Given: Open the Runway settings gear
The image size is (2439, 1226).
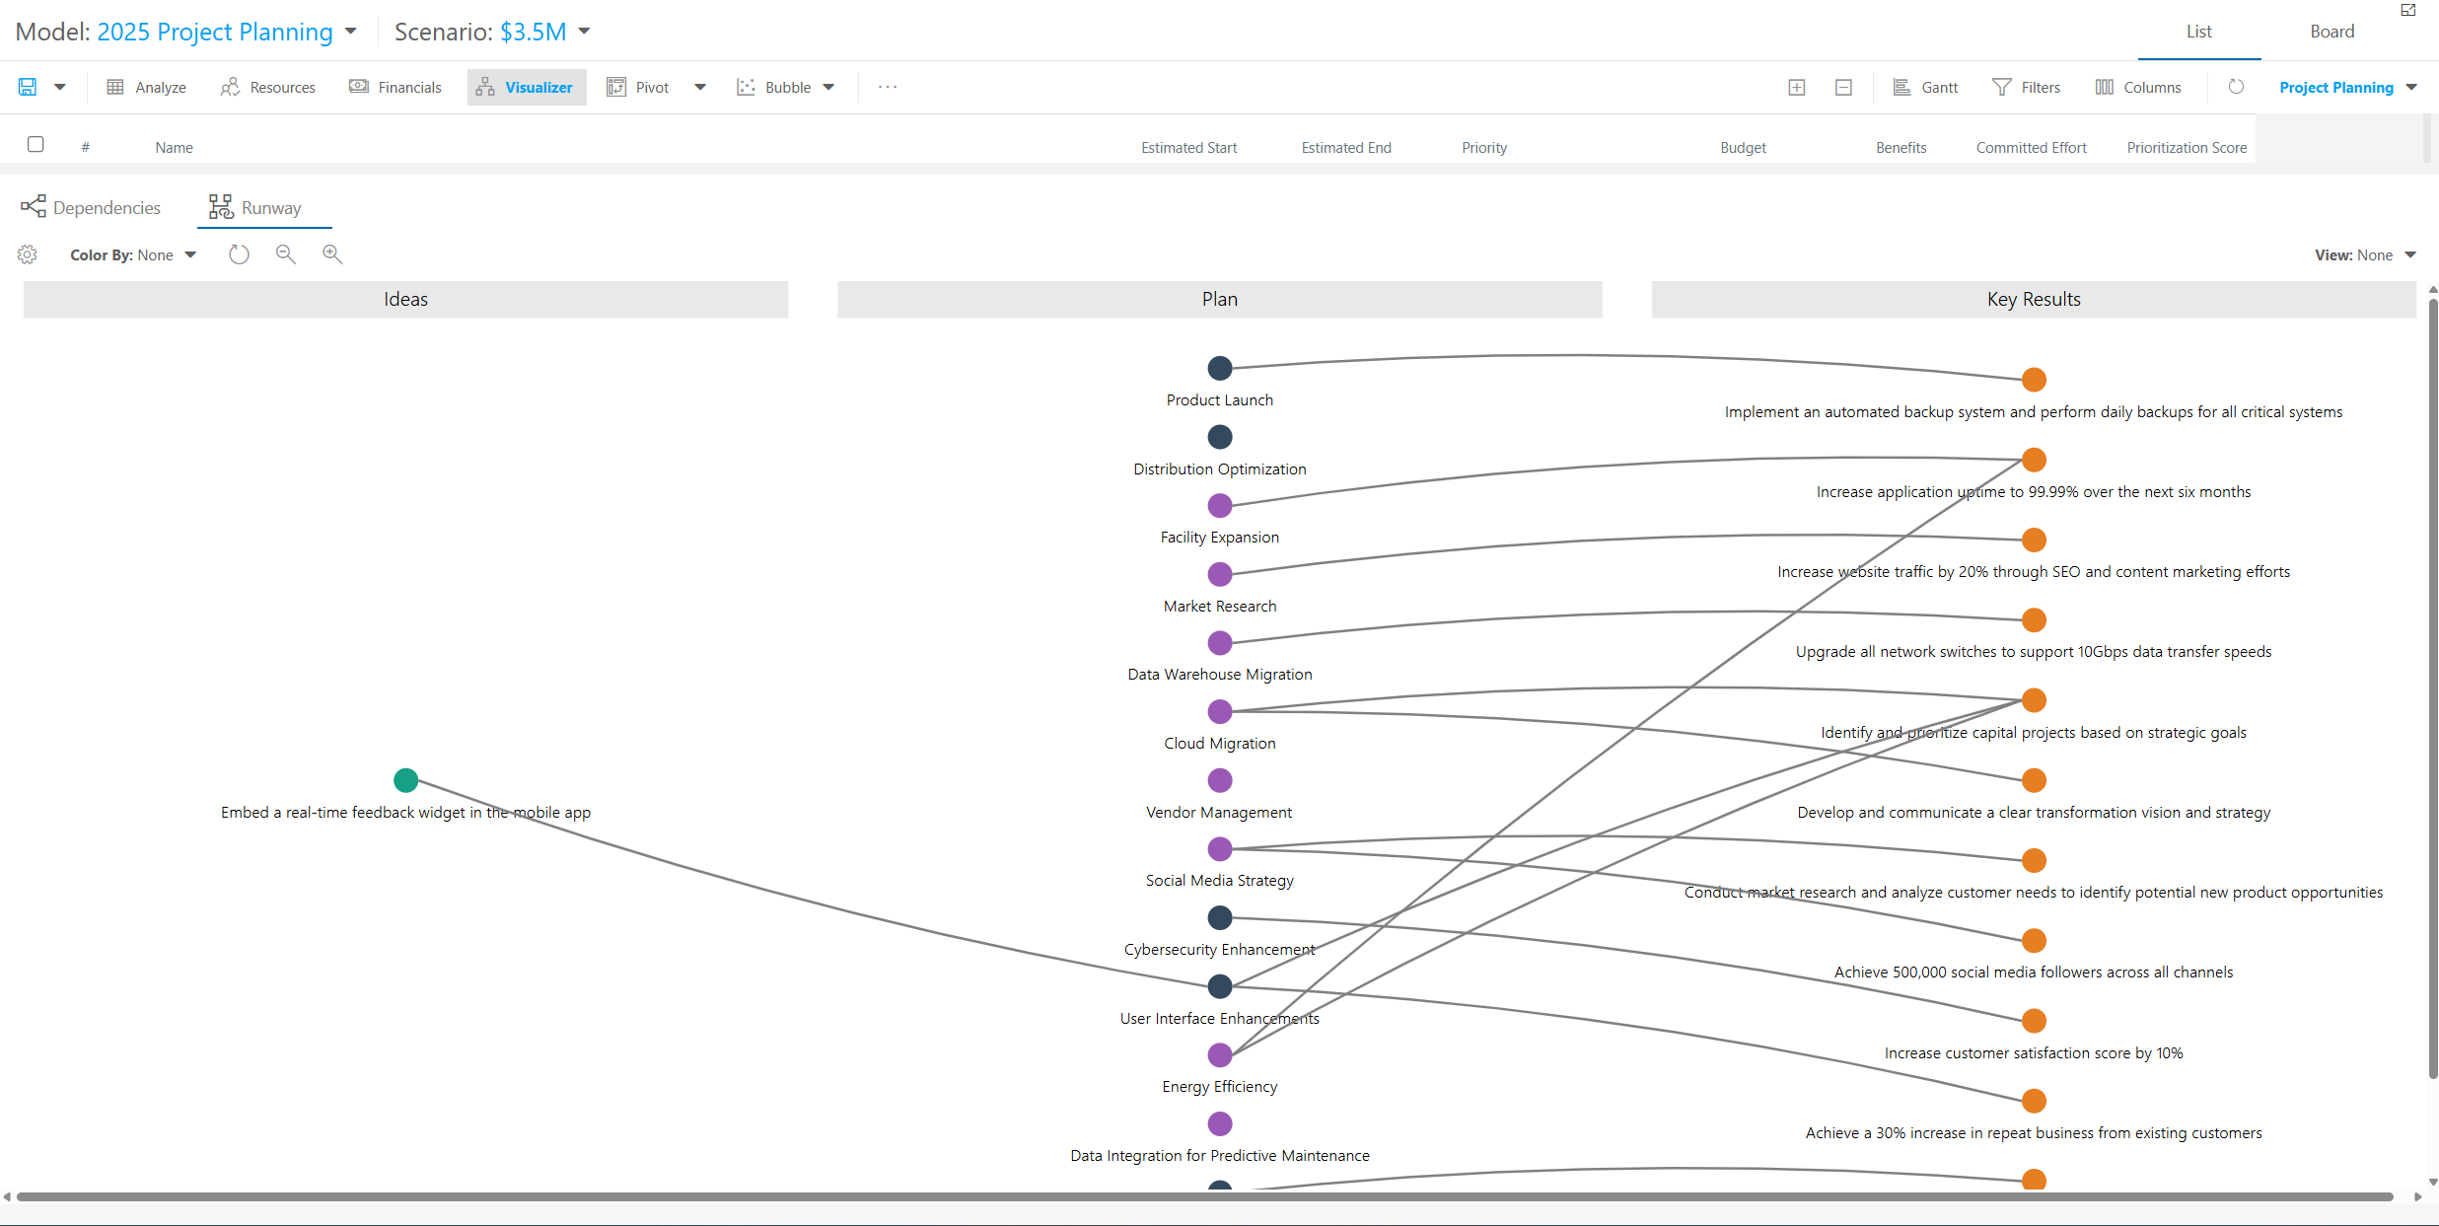Looking at the screenshot, I should (28, 253).
